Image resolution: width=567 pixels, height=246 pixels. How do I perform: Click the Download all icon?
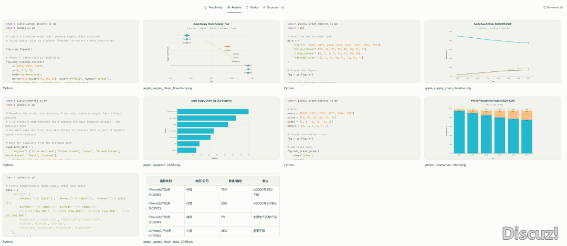[544, 7]
